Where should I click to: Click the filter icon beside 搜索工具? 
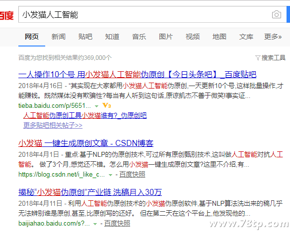tap(258, 58)
